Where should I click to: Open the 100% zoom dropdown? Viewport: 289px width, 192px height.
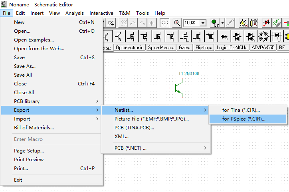203,23
